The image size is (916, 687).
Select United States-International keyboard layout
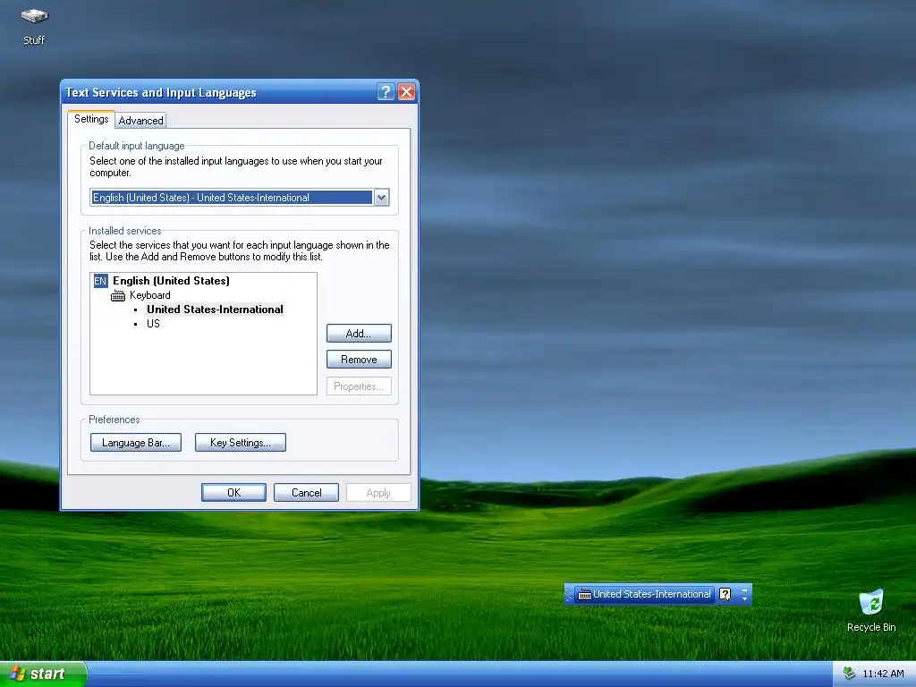click(x=215, y=310)
